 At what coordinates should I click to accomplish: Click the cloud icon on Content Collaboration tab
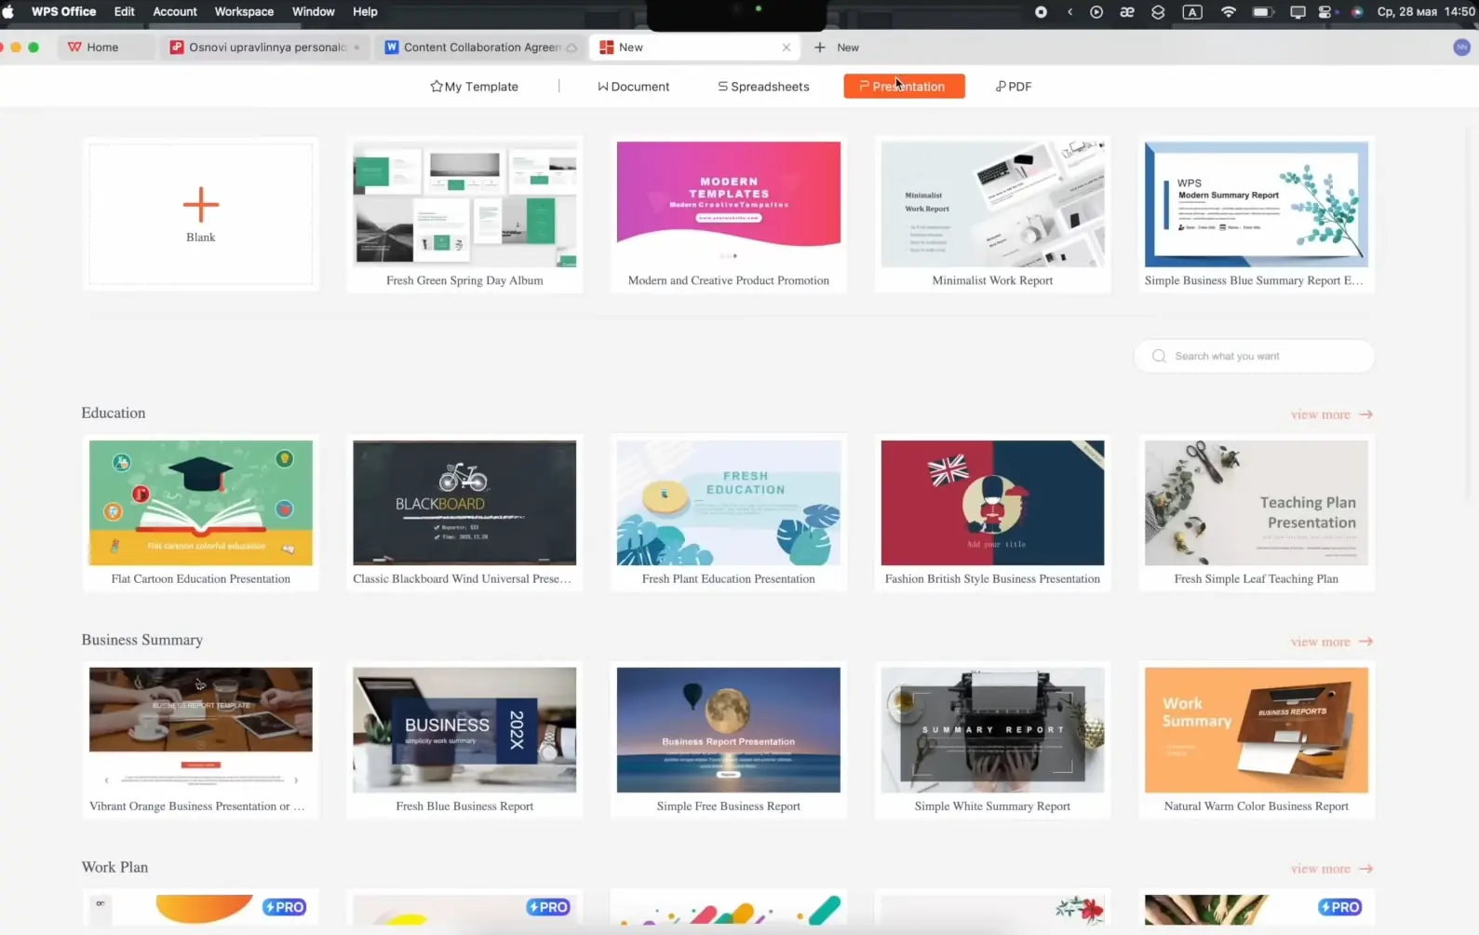pyautogui.click(x=571, y=47)
